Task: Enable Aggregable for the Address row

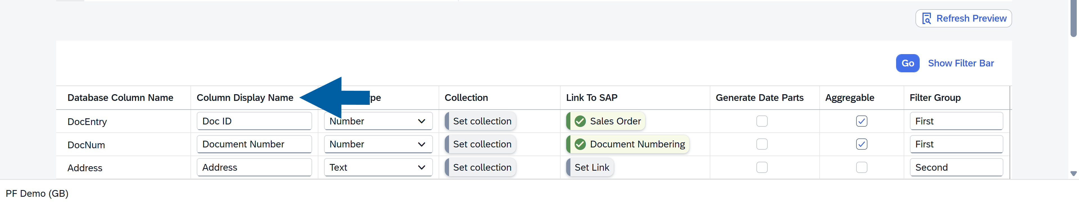Action: (x=861, y=168)
